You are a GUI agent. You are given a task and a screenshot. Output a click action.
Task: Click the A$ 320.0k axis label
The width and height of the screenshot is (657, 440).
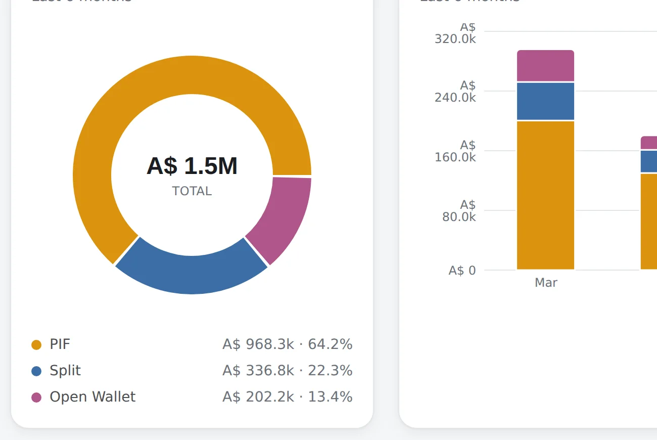pyautogui.click(x=455, y=33)
